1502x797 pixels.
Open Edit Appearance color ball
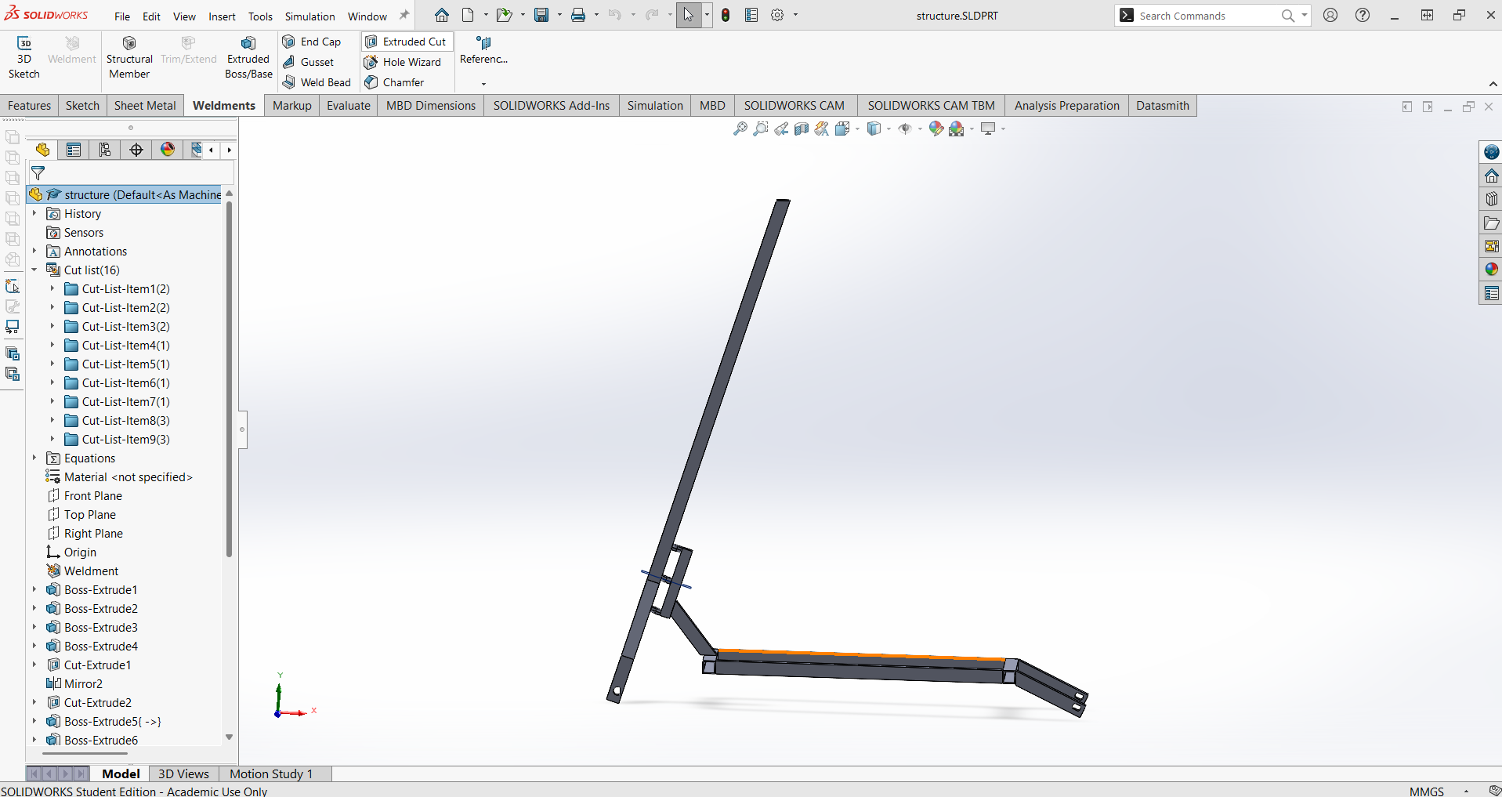[936, 129]
